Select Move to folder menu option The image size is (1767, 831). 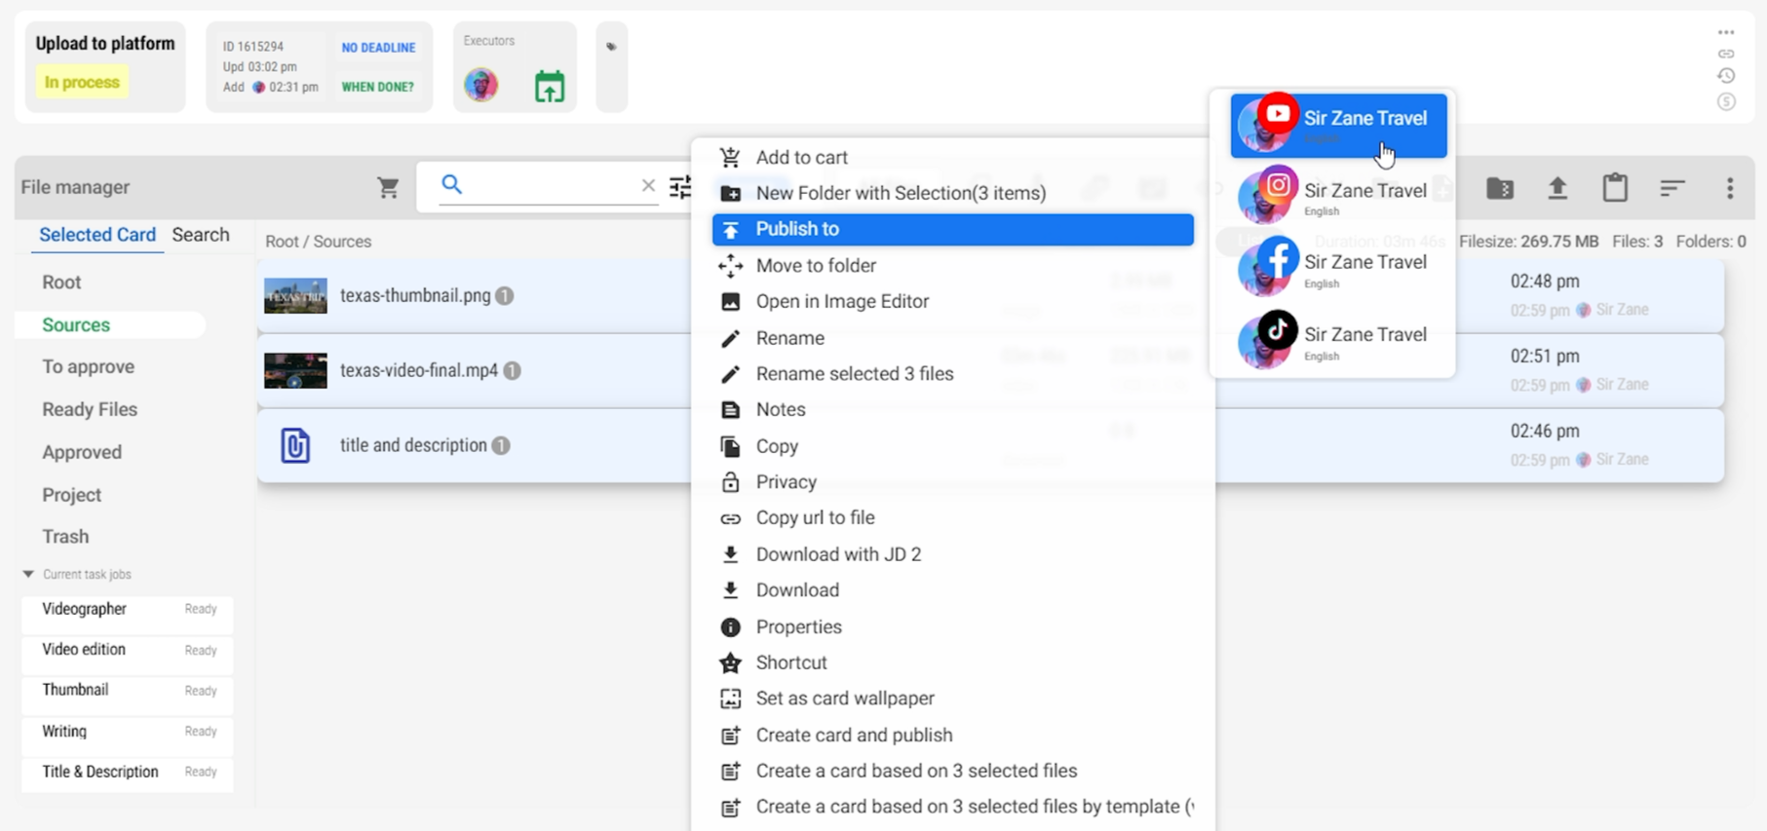(x=815, y=266)
